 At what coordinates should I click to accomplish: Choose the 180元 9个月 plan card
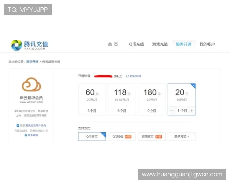pos(152,100)
